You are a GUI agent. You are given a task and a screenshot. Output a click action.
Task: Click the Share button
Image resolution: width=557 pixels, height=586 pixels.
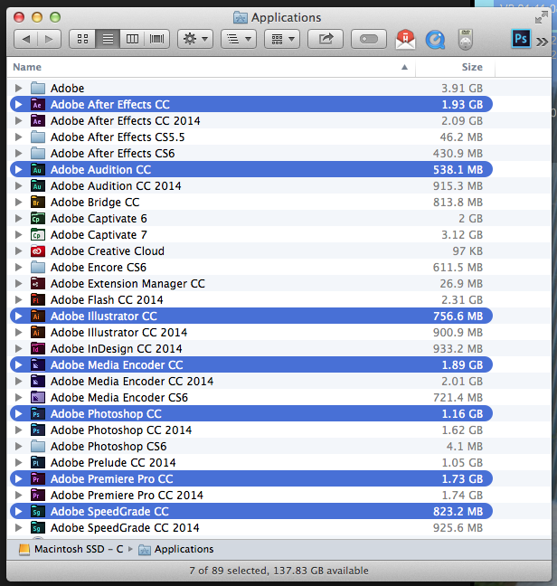[326, 39]
